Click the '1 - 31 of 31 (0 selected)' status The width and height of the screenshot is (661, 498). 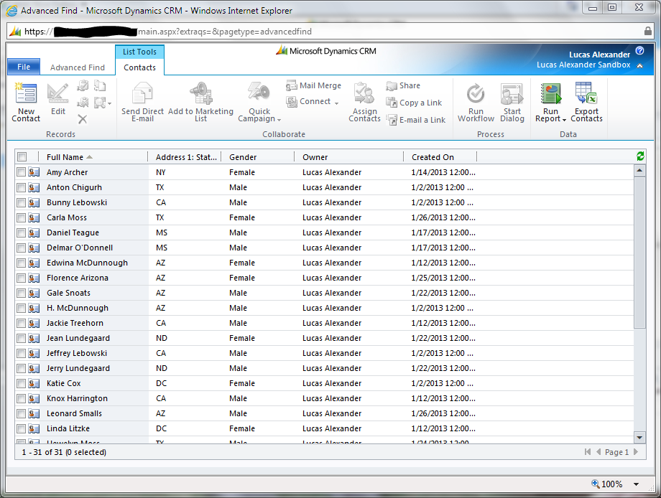[x=64, y=452]
